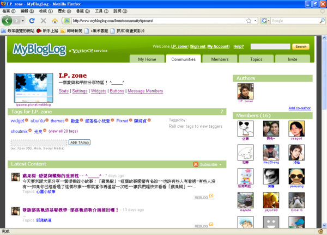Switch to the Members tab
The image size is (327, 235).
(220, 59)
